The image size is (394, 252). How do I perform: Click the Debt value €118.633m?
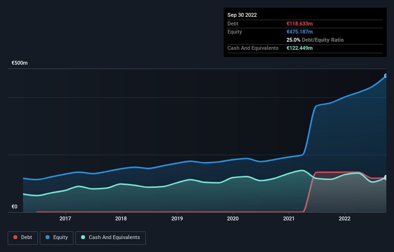coord(299,23)
